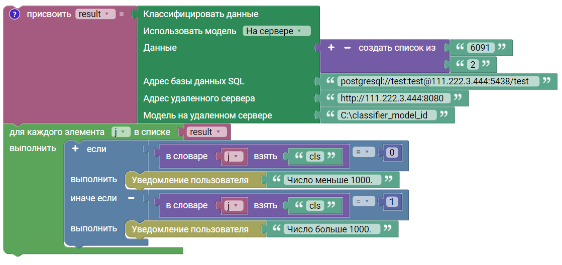Edit the 'Число меньше 1000.' text field
This screenshot has height=265, width=562.
(332, 180)
